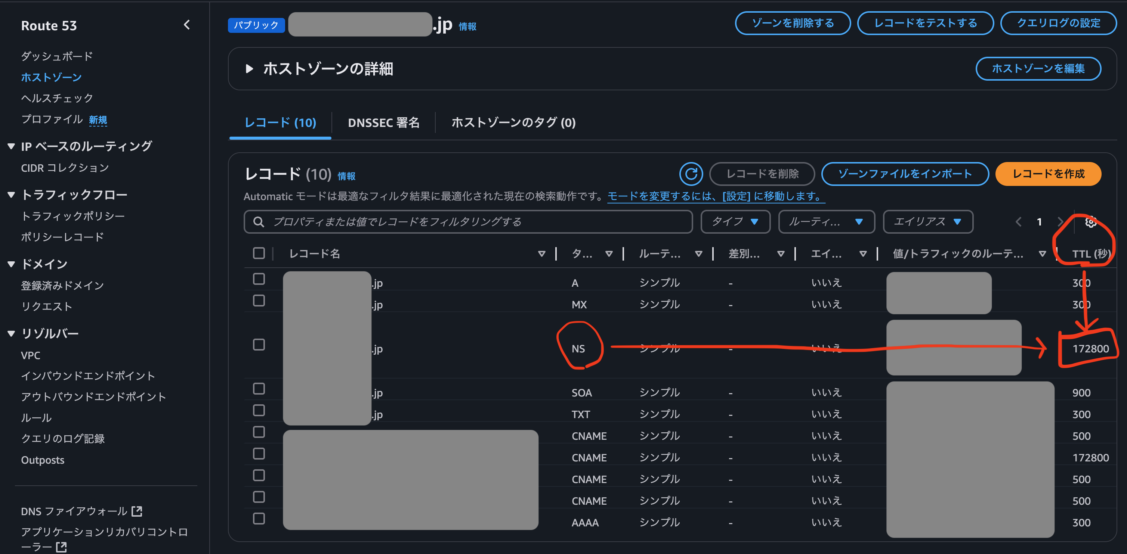Viewport: 1127px width, 554px height.
Task: Click the refresh records icon
Action: [x=691, y=174]
